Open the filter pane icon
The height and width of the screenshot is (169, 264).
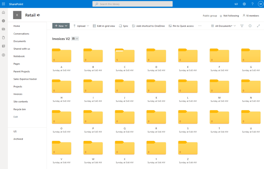point(242,26)
